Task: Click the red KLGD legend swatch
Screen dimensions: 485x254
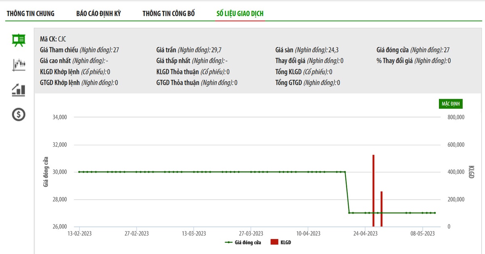Action: point(274,242)
